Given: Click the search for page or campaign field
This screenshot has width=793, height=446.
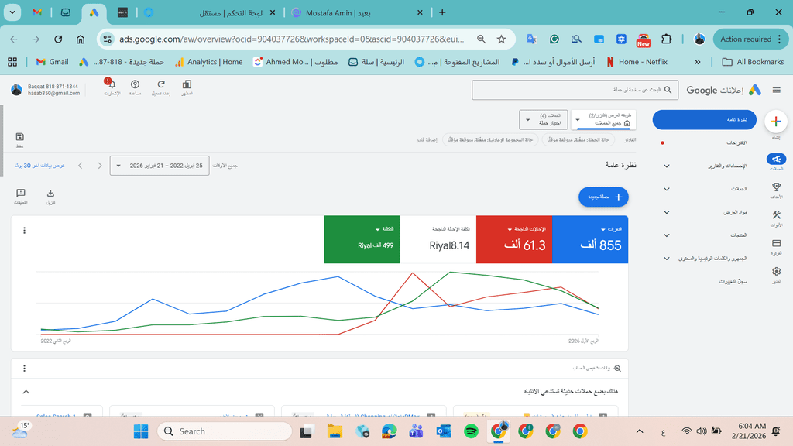Looking at the screenshot, I should pos(571,91).
